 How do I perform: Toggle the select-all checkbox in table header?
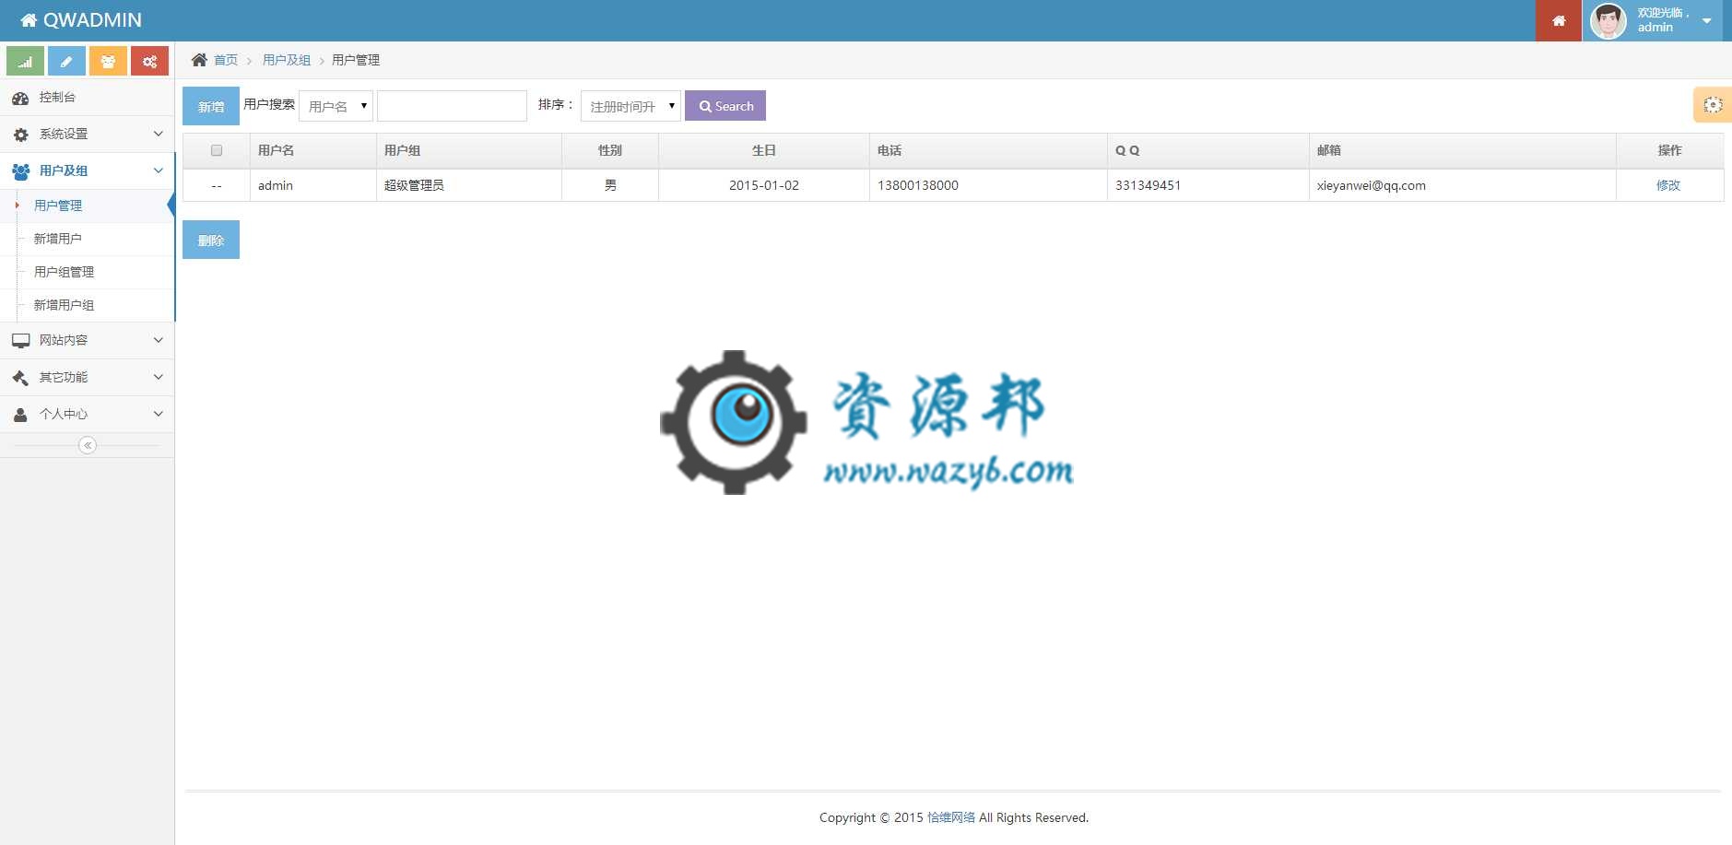[x=217, y=150]
